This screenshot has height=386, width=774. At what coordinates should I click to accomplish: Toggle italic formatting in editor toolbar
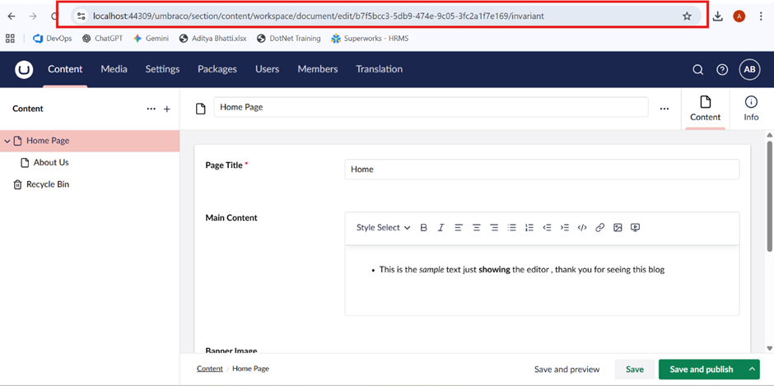point(441,228)
